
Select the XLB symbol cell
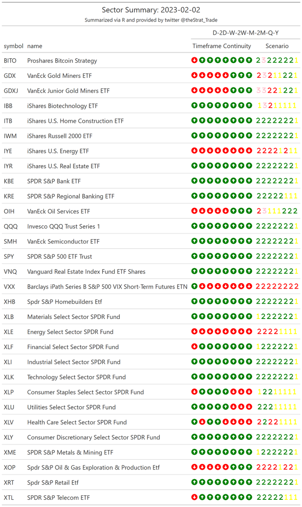pyautogui.click(x=9, y=317)
